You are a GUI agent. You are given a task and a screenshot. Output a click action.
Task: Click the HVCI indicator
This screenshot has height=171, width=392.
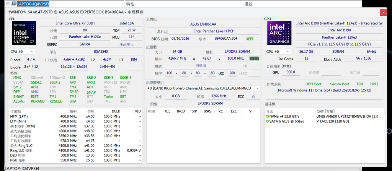pyautogui.click(x=374, y=84)
